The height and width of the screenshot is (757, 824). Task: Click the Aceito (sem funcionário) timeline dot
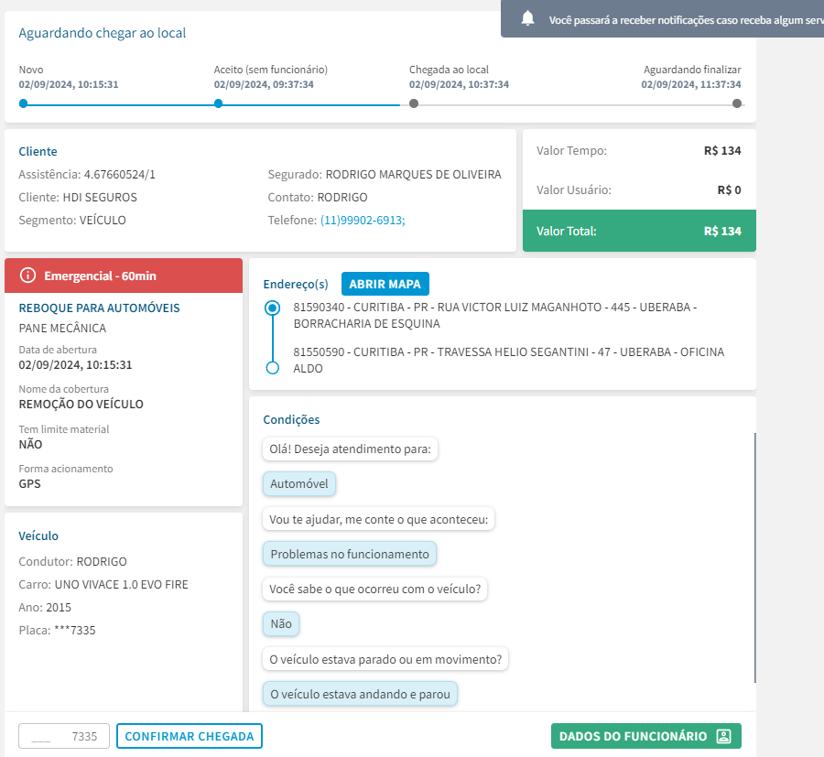click(x=218, y=103)
